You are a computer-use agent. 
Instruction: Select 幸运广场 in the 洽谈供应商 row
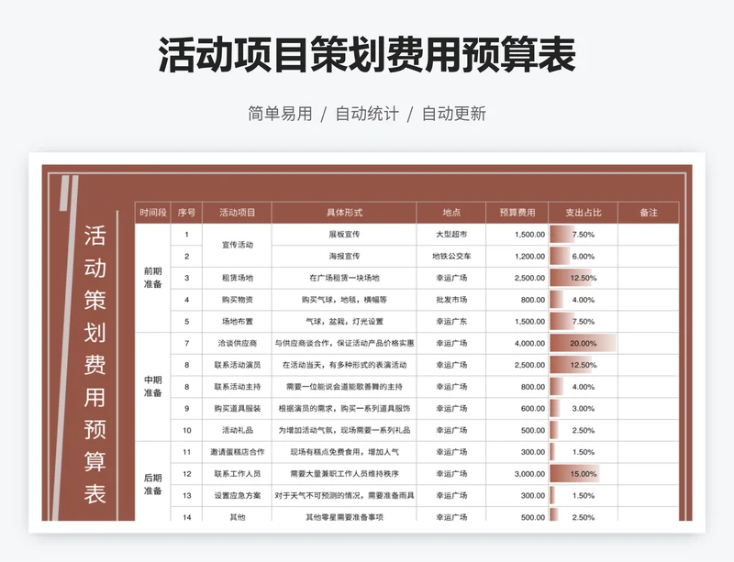(x=451, y=343)
